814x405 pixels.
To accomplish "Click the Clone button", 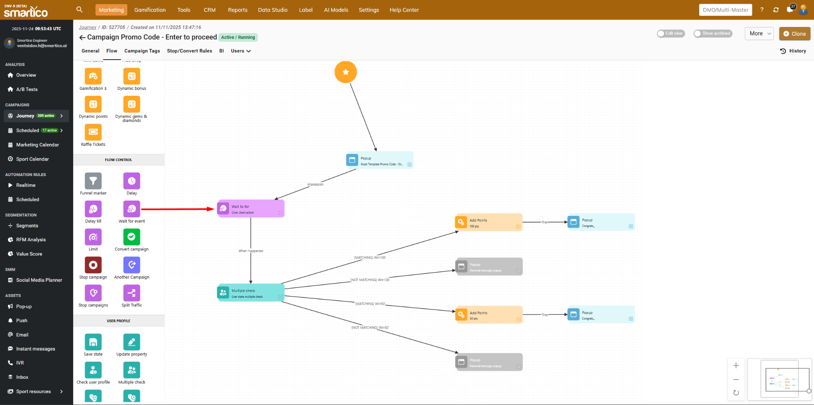I will coord(794,34).
